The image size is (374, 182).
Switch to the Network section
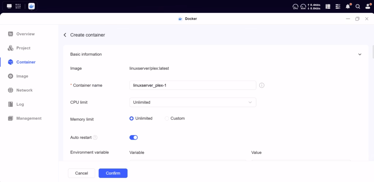tap(24, 90)
